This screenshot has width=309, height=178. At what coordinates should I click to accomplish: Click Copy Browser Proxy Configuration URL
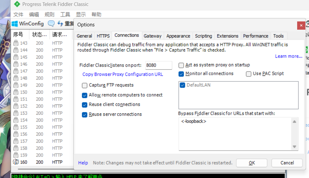pos(122,74)
